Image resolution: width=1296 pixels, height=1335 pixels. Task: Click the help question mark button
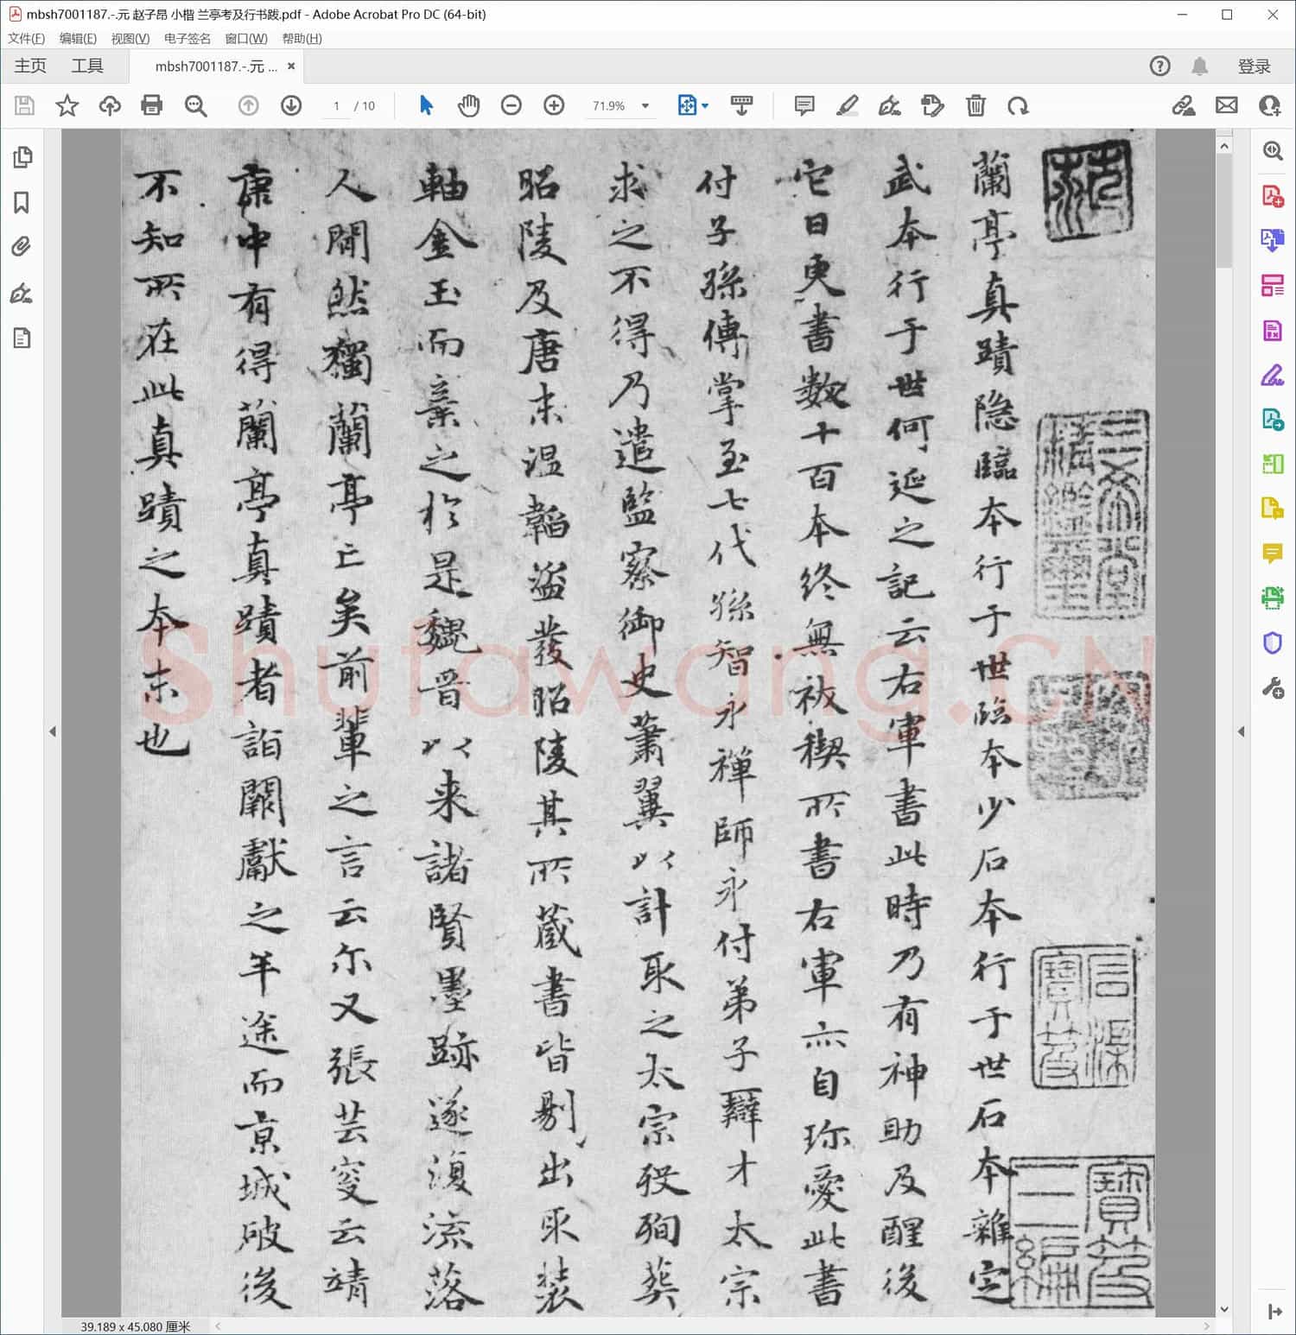pyautogui.click(x=1159, y=66)
